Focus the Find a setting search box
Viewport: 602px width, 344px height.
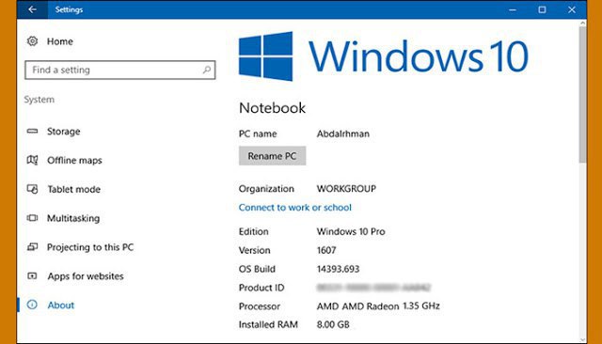click(119, 70)
